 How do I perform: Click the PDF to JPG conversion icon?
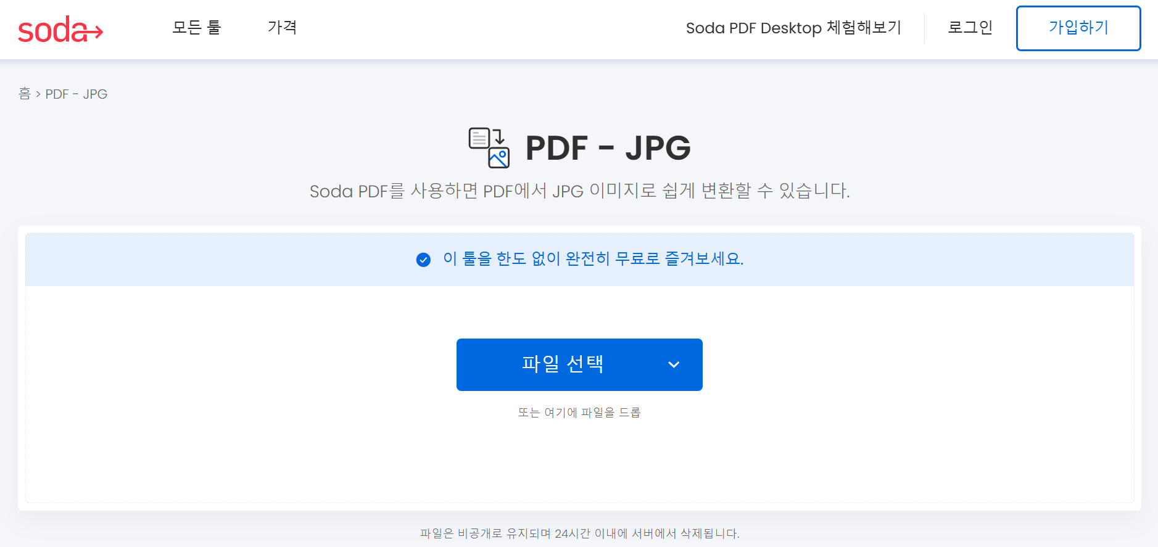click(489, 147)
